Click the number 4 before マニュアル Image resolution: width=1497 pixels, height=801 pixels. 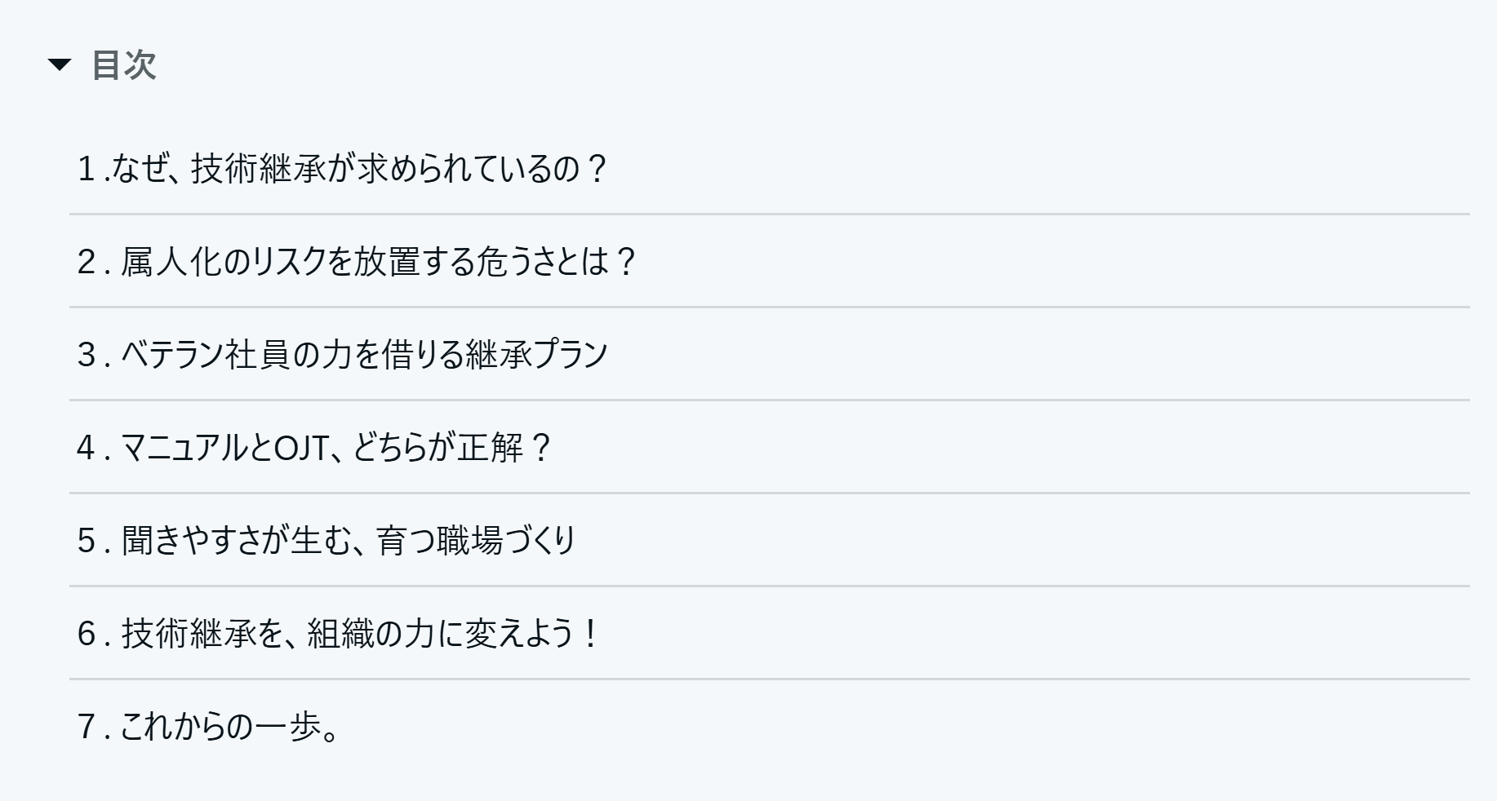pos(87,448)
